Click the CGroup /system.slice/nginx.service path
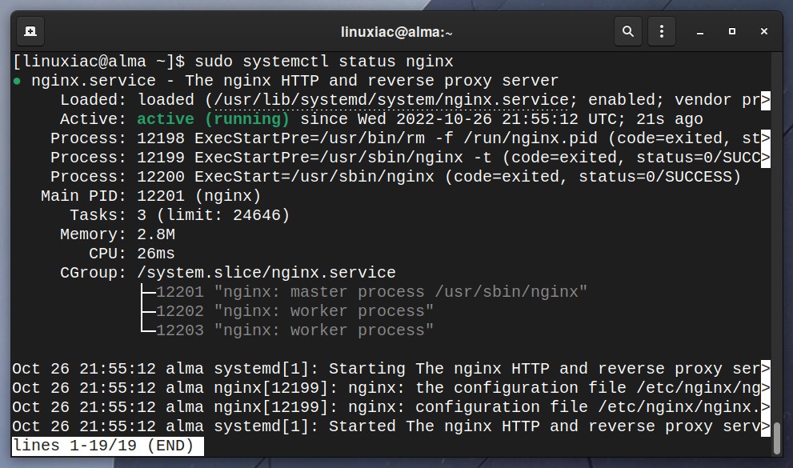793x468 pixels. [266, 273]
